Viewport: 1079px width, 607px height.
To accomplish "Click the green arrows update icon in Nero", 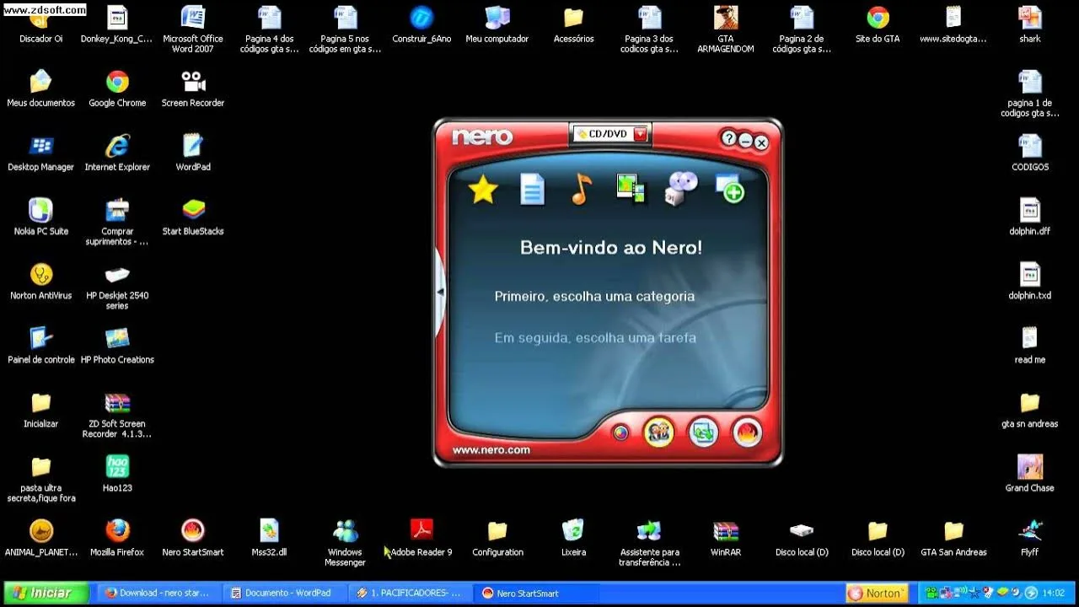I will [703, 432].
